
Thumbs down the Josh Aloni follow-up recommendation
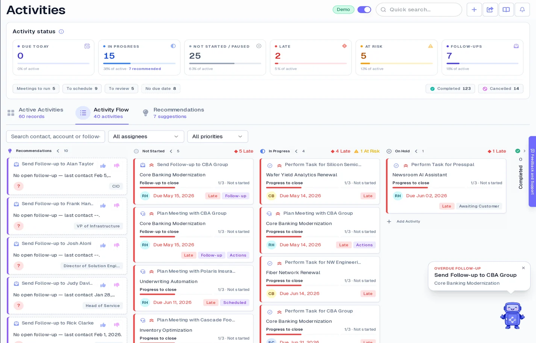(117, 245)
